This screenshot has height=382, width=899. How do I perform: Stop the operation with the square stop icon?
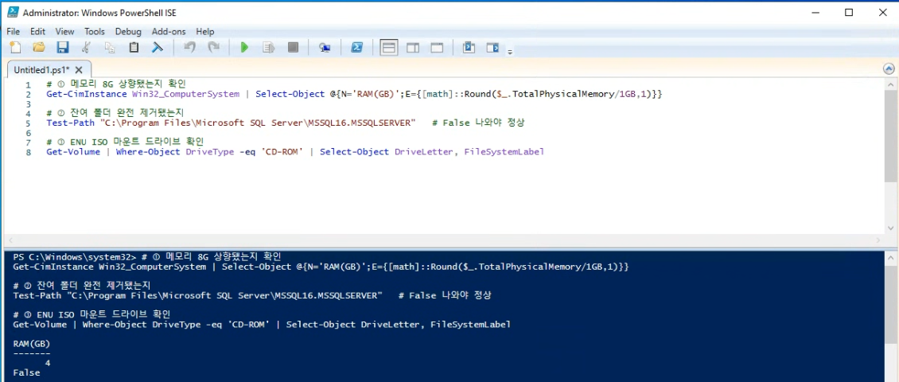tap(293, 48)
